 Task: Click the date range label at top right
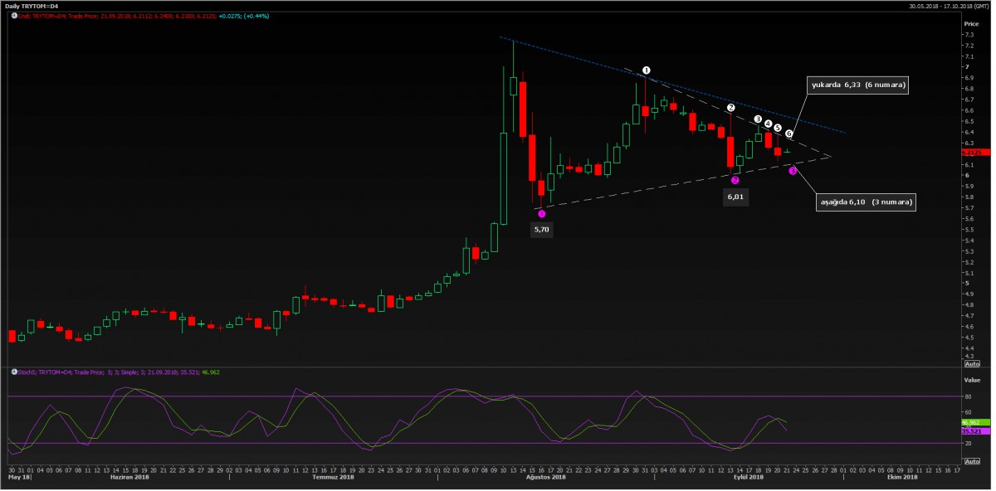[x=946, y=6]
